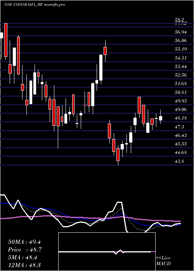Click the last white candle on the right

pyautogui.click(x=161, y=118)
